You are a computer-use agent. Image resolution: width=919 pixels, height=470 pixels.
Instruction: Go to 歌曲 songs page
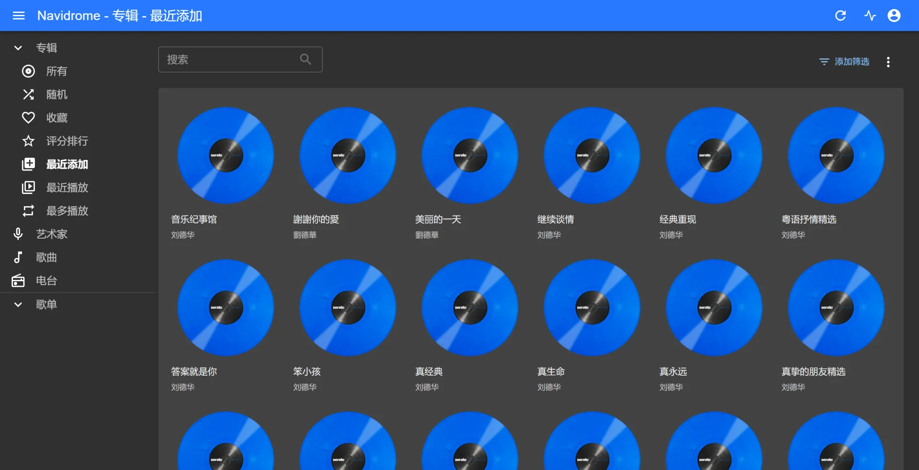point(46,258)
